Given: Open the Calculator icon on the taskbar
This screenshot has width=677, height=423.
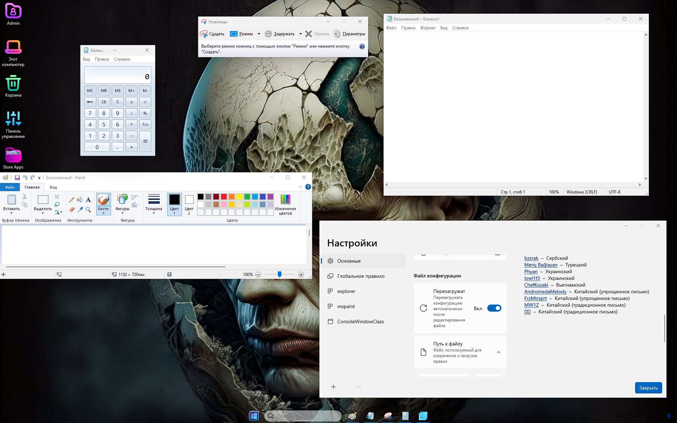Looking at the screenshot, I should point(405,416).
